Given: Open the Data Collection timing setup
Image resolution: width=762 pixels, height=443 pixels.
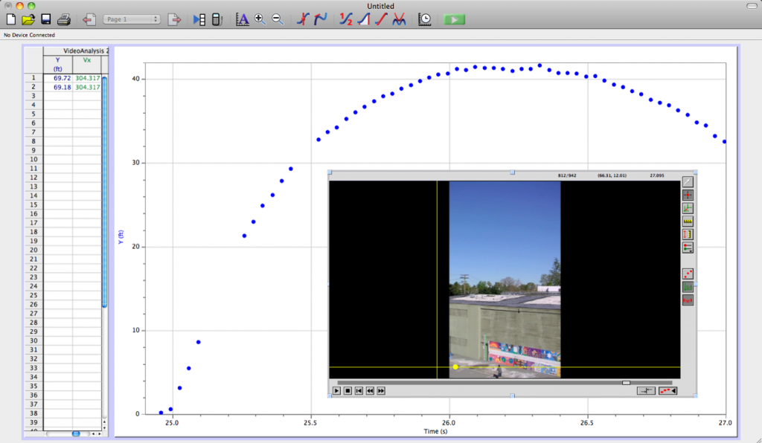Looking at the screenshot, I should coord(425,19).
